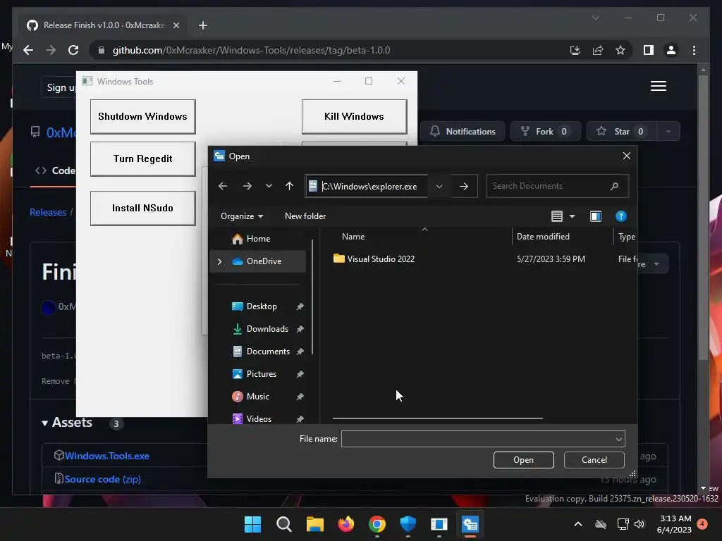Select Home in navigation pane
This screenshot has width=722, height=541.
point(258,239)
